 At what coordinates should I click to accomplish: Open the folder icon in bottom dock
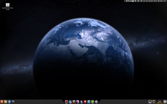(x=5, y=102)
